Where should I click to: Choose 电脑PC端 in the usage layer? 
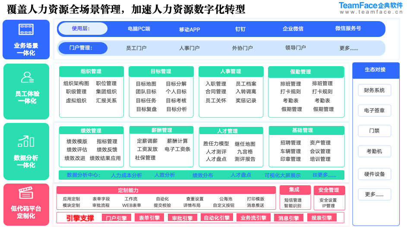[139, 29]
